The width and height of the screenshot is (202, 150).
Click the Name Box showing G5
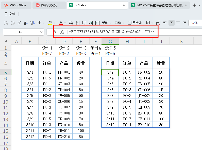21,32
